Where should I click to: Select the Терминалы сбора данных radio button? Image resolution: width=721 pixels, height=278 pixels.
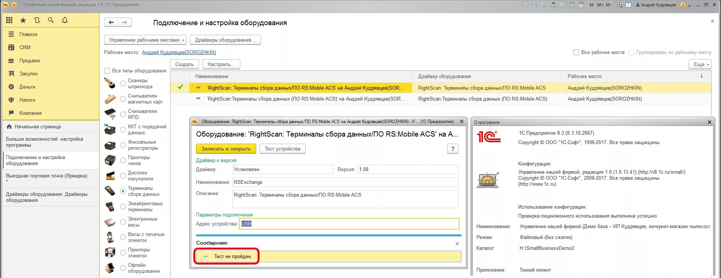(x=123, y=191)
